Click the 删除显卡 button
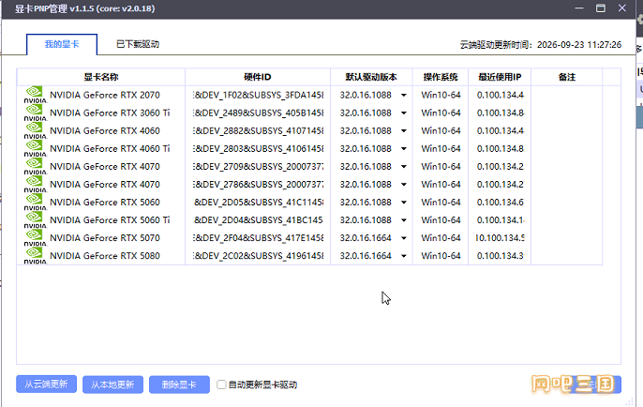This screenshot has width=643, height=407. click(x=179, y=384)
